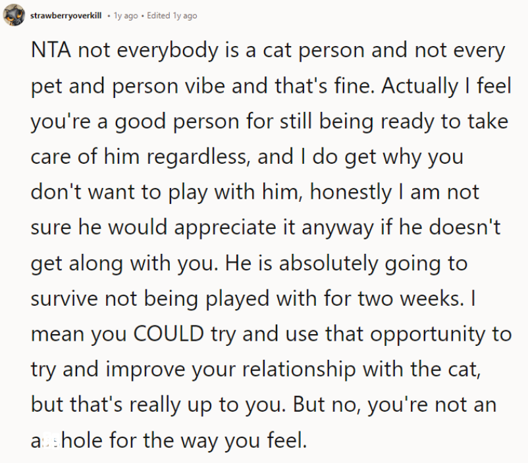
Task: Click the 'Edited 1y ago' label
Action: 172,16
